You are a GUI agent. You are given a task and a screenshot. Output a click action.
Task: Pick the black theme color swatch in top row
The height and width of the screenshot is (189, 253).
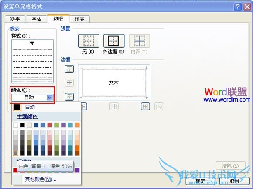click(x=22, y=125)
